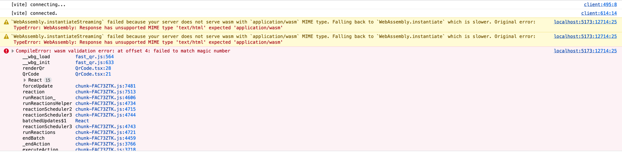Screen dimensions: 622x152
Task: Click the reaction stack frame name
Action: (33, 92)
